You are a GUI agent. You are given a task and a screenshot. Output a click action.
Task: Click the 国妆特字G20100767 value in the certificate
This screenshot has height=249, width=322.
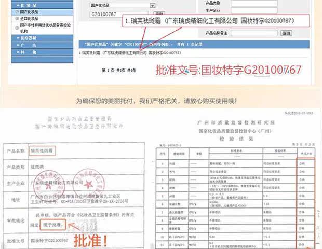49,240
